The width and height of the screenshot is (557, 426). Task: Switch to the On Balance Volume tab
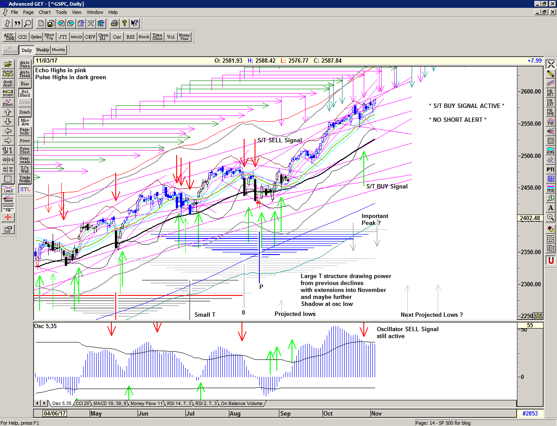pos(242,403)
